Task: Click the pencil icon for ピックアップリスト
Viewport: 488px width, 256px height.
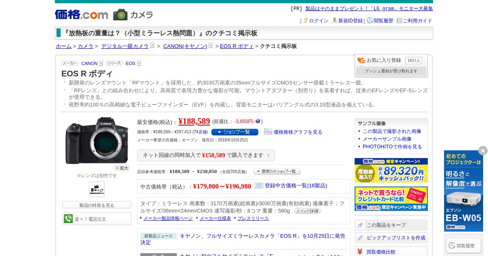Action: 360,238
